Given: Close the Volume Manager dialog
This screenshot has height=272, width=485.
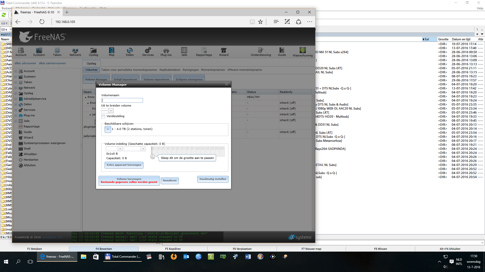Looking at the screenshot, I should click(x=226, y=84).
